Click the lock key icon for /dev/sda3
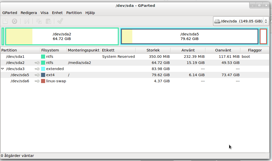 pos(37,69)
